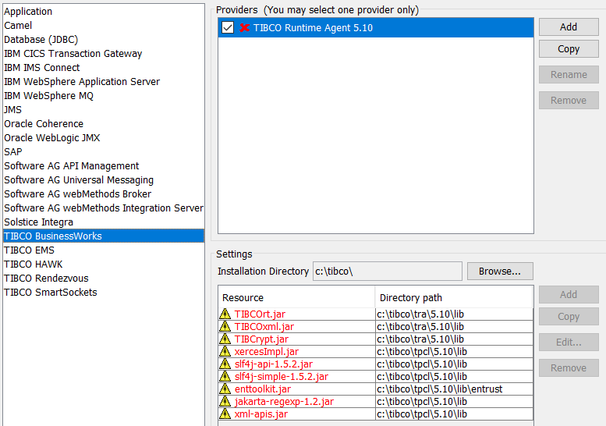The height and width of the screenshot is (426, 606).
Task: Select the xml-apis.jar resource name
Action: point(261,414)
